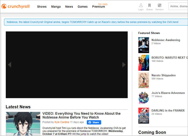Open the Login user icon

coord(141,5)
